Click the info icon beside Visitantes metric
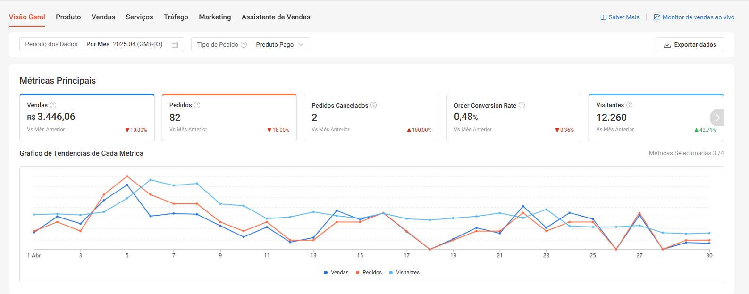This screenshot has height=294, width=749. [x=629, y=105]
